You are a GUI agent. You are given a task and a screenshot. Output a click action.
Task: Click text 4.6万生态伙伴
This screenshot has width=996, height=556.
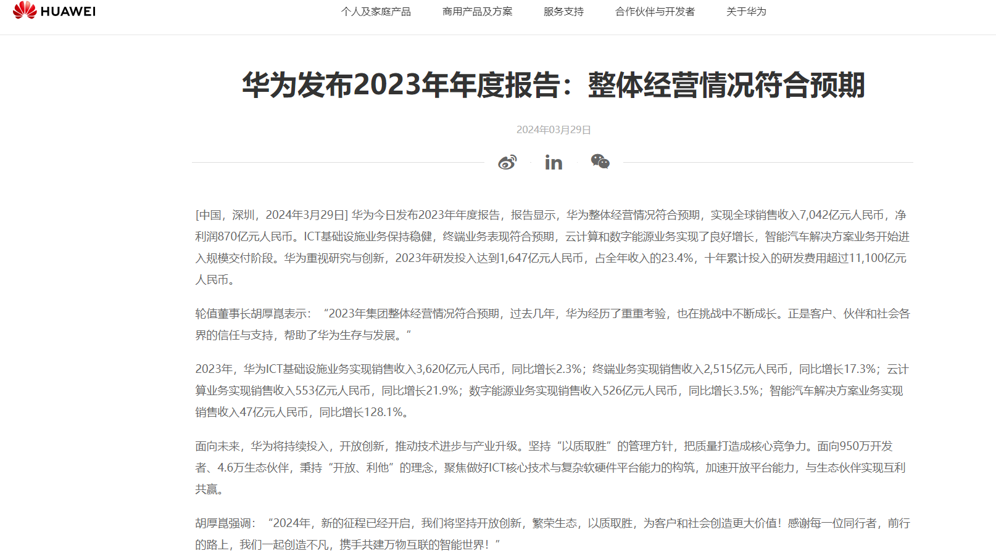tap(253, 468)
